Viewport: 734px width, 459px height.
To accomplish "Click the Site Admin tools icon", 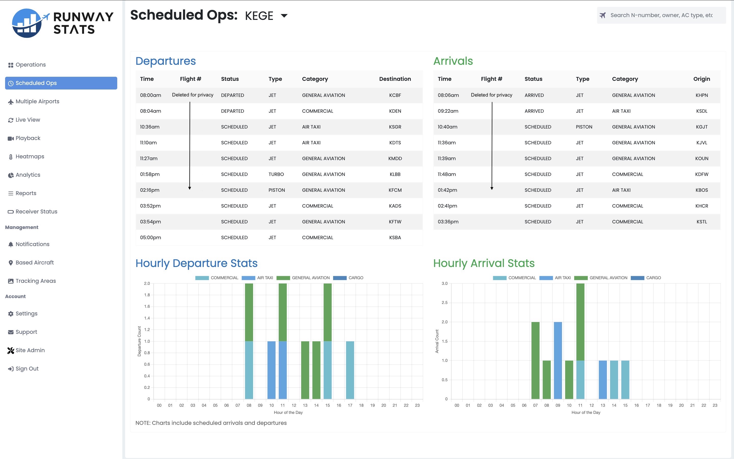I will click(x=11, y=350).
